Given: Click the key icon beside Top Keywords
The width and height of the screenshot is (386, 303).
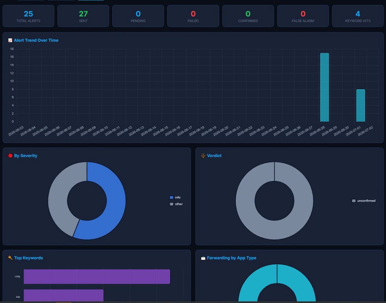Looking at the screenshot, I should 10,258.
